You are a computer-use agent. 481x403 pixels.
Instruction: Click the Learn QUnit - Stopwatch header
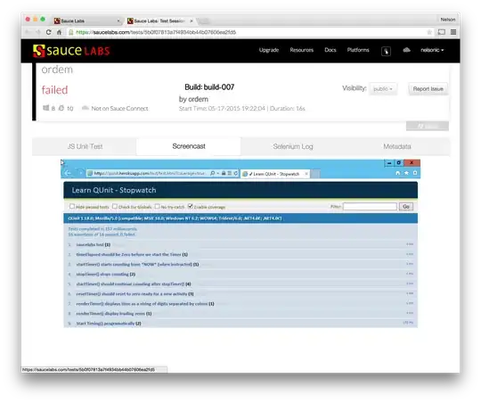pyautogui.click(x=114, y=190)
